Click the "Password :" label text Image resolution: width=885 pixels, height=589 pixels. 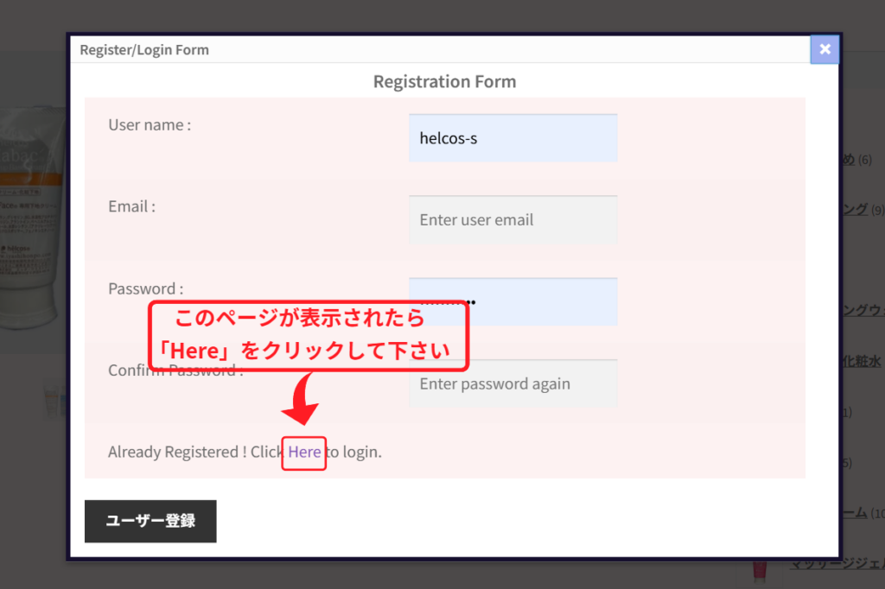145,288
